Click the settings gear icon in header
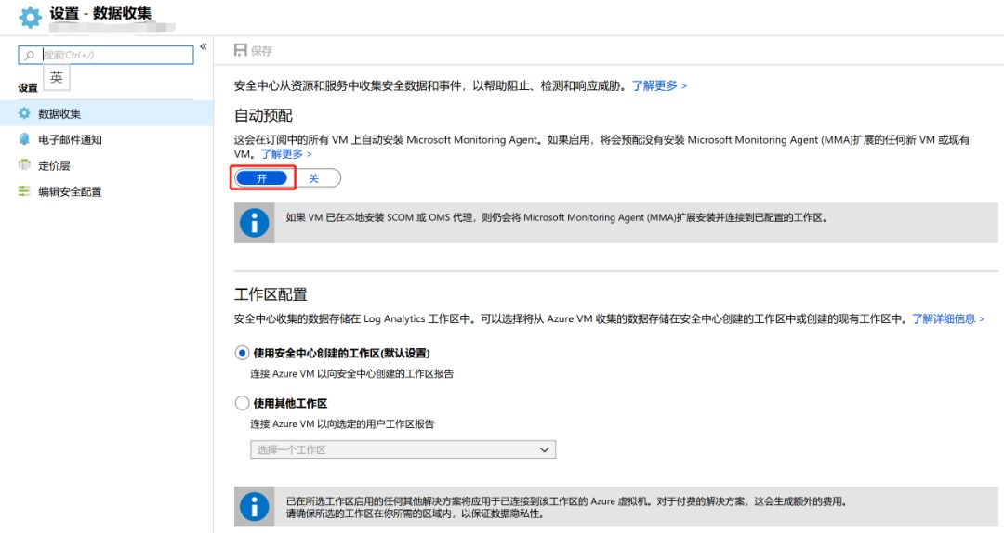 point(31,18)
